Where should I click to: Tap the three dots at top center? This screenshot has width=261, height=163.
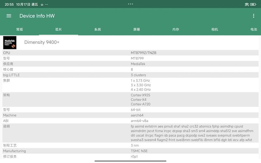click(130, 4)
